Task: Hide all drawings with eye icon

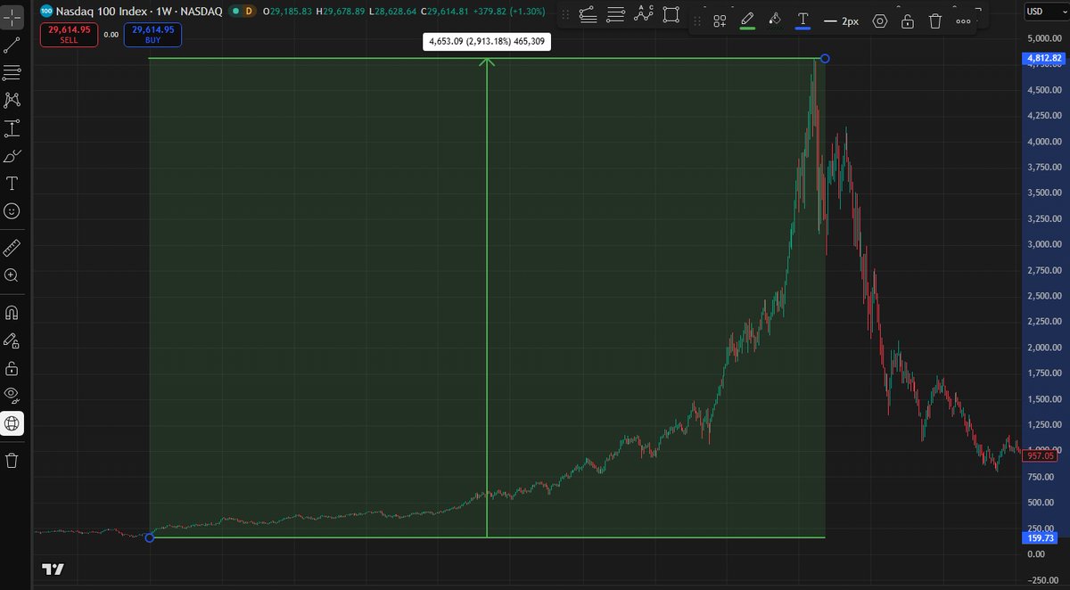Action: pyautogui.click(x=12, y=396)
